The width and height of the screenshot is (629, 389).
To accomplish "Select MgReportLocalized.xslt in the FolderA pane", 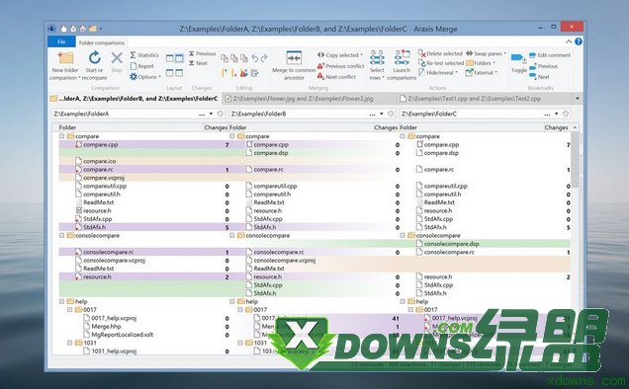I will click(123, 335).
